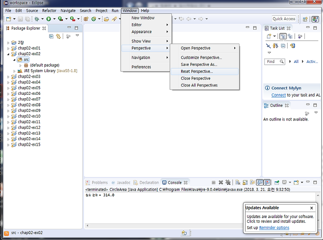323x240 pixels.
Task: Toggle Show Console When Standard Error Changes
Action: coord(267,182)
